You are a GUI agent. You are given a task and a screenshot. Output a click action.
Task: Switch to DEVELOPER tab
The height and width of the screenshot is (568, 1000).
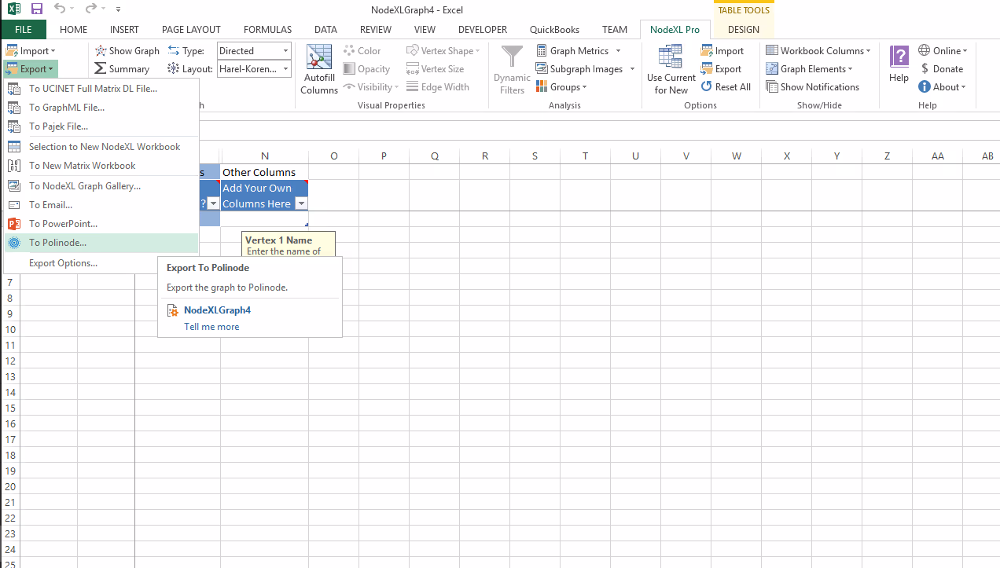[483, 30]
